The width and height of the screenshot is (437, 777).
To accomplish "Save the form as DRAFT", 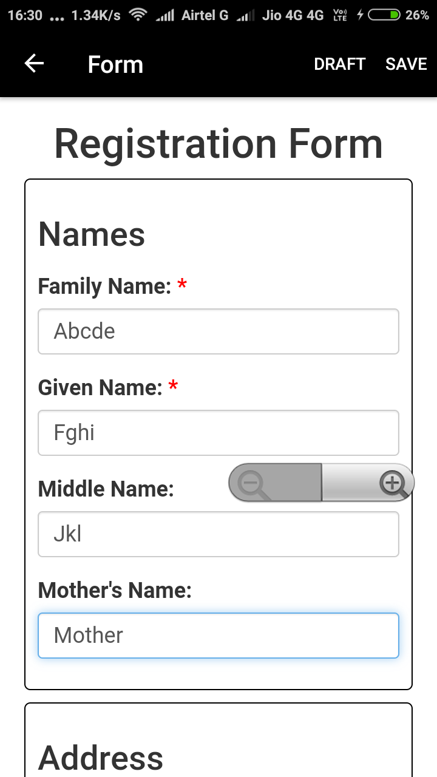I will [339, 64].
